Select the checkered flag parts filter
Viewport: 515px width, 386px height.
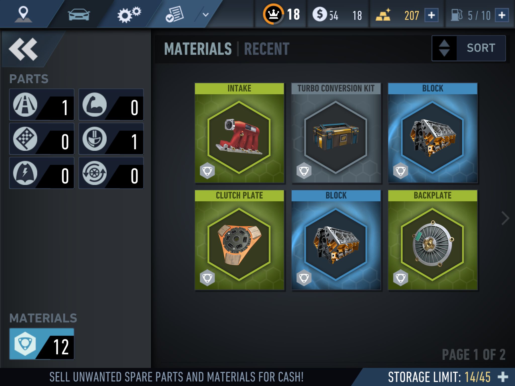pyautogui.click(x=42, y=139)
